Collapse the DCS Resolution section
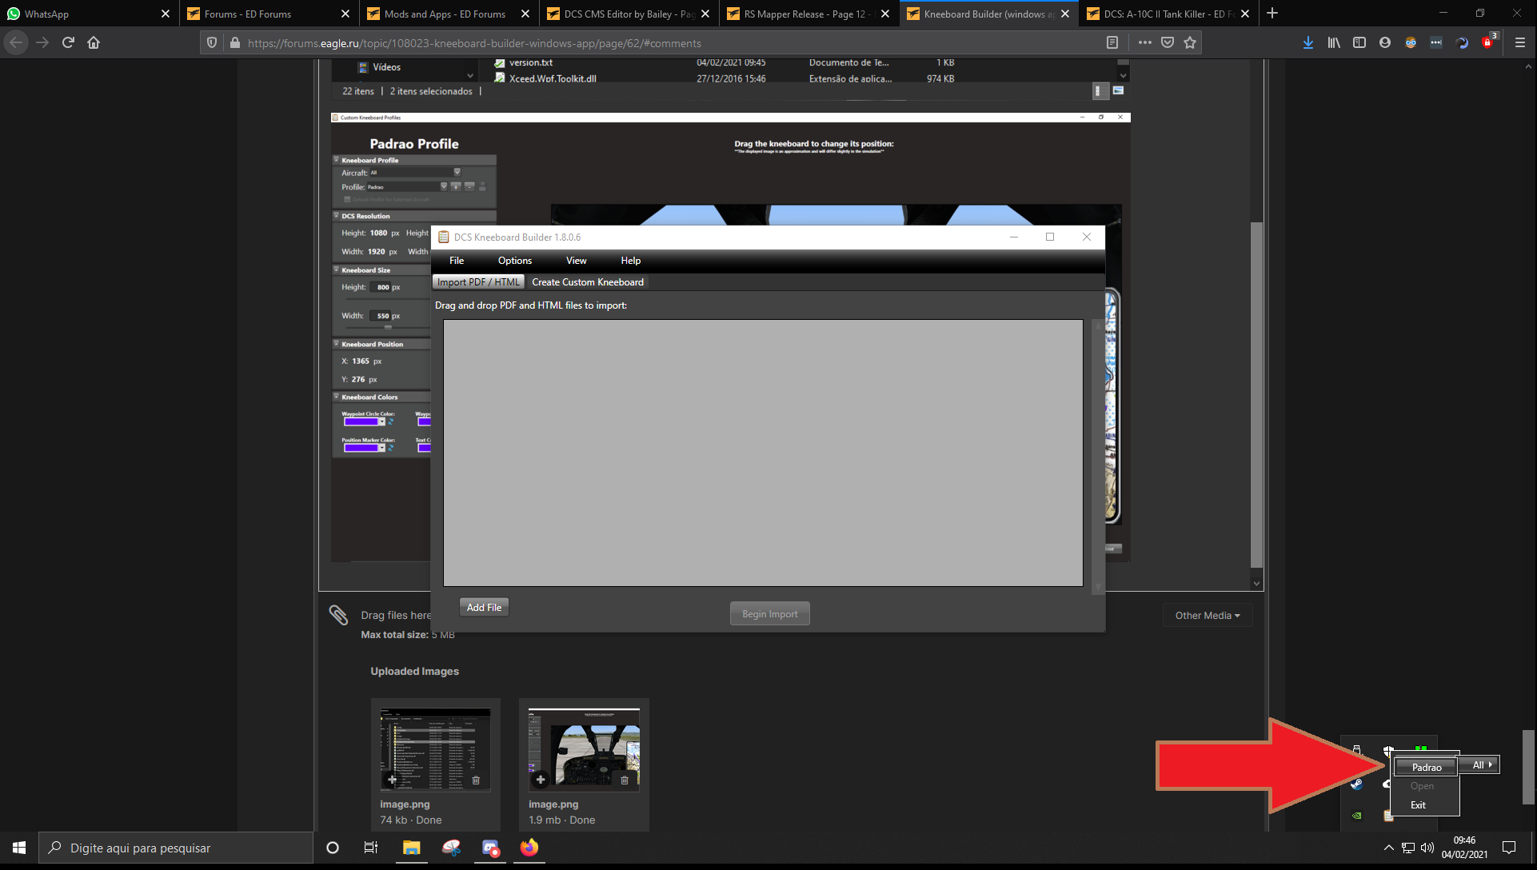Screen dimensions: 1537x870 tap(337, 215)
